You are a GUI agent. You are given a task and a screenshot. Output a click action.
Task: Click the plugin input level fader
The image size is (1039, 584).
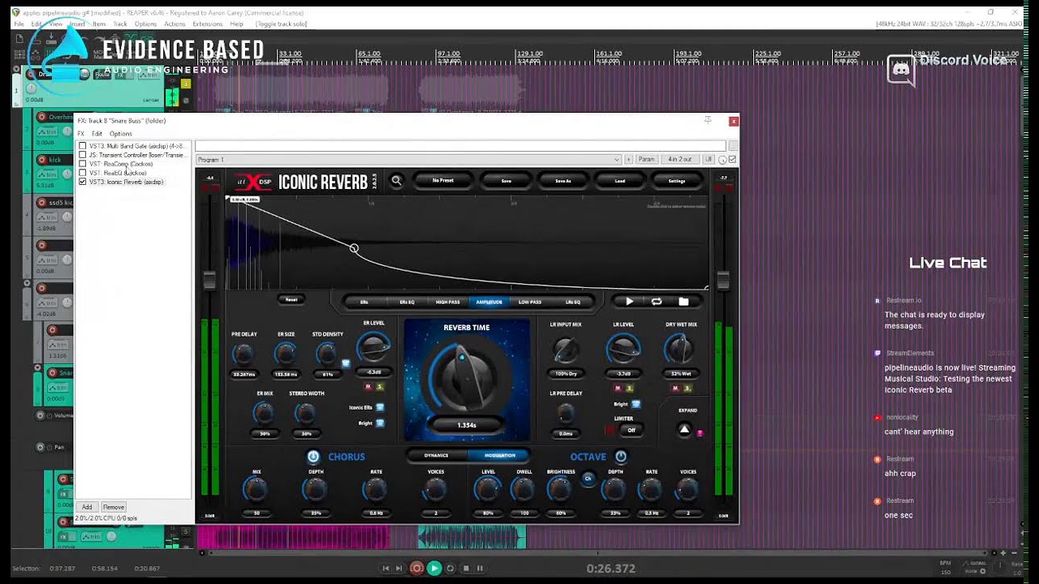(x=209, y=280)
